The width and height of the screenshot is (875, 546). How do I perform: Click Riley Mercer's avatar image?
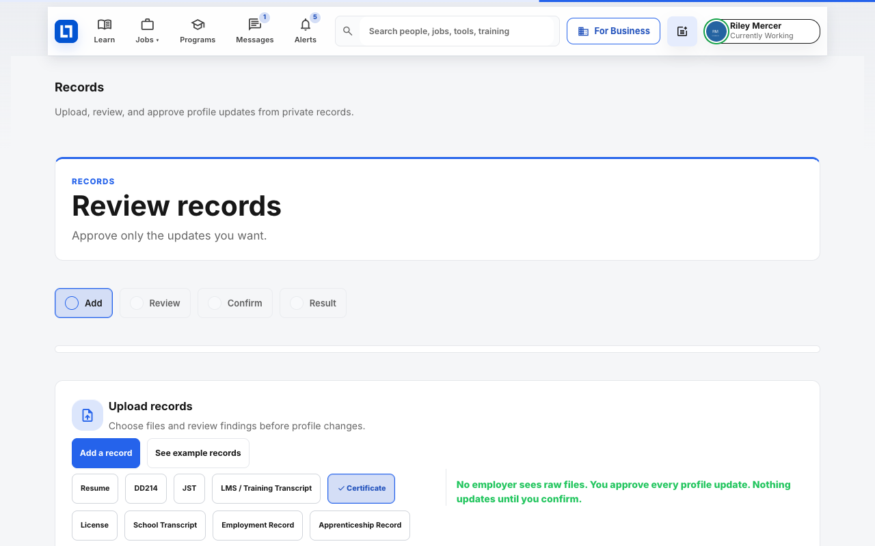(716, 31)
